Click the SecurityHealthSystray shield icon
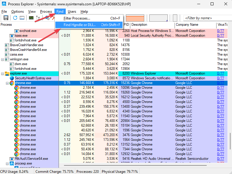 [x=12, y=78]
